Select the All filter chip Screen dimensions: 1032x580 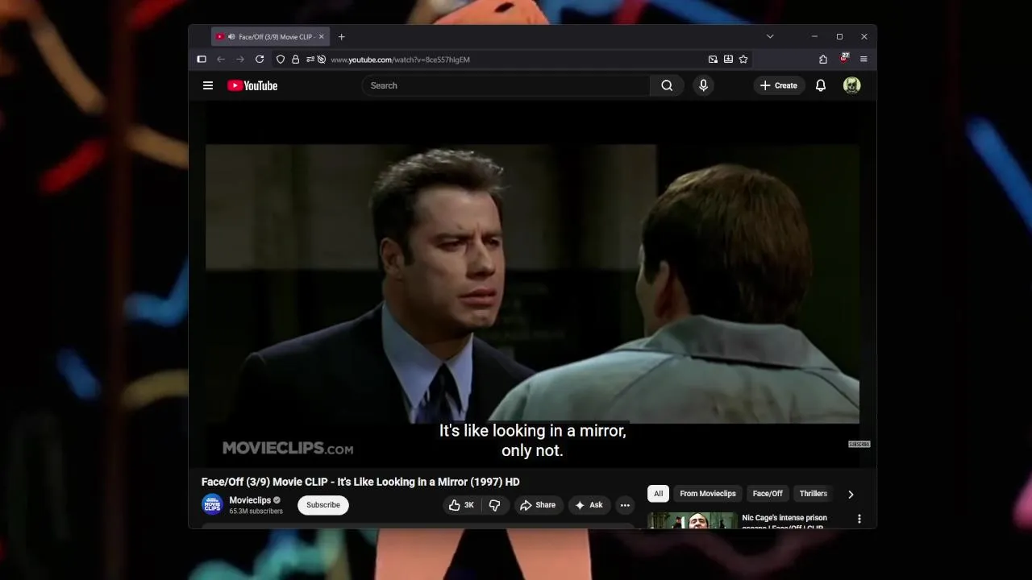(658, 494)
